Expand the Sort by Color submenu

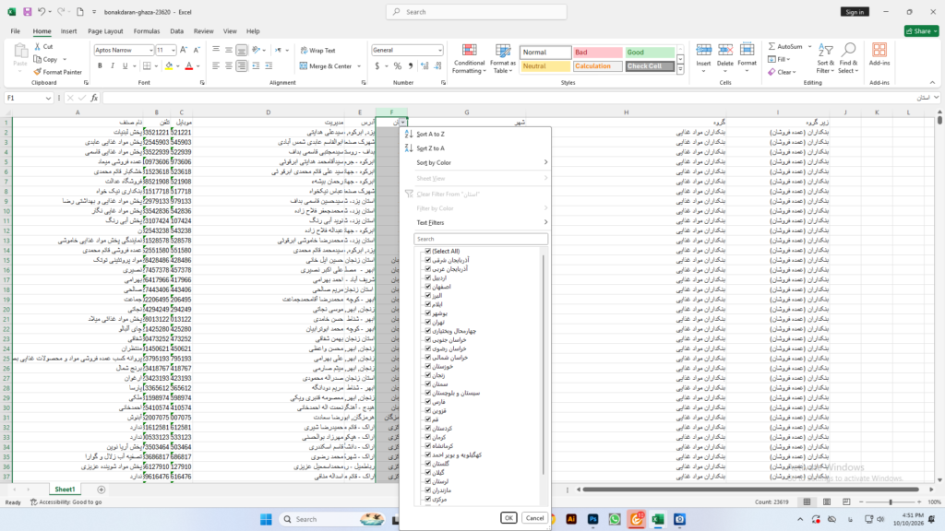click(481, 162)
